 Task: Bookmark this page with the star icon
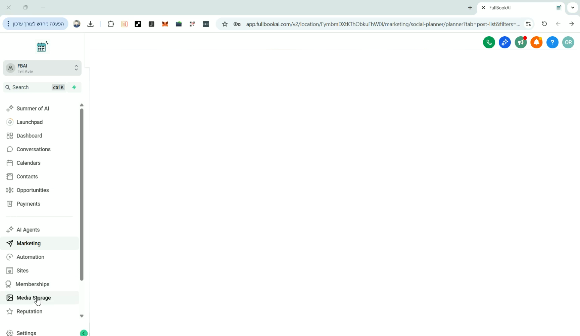coord(225,24)
